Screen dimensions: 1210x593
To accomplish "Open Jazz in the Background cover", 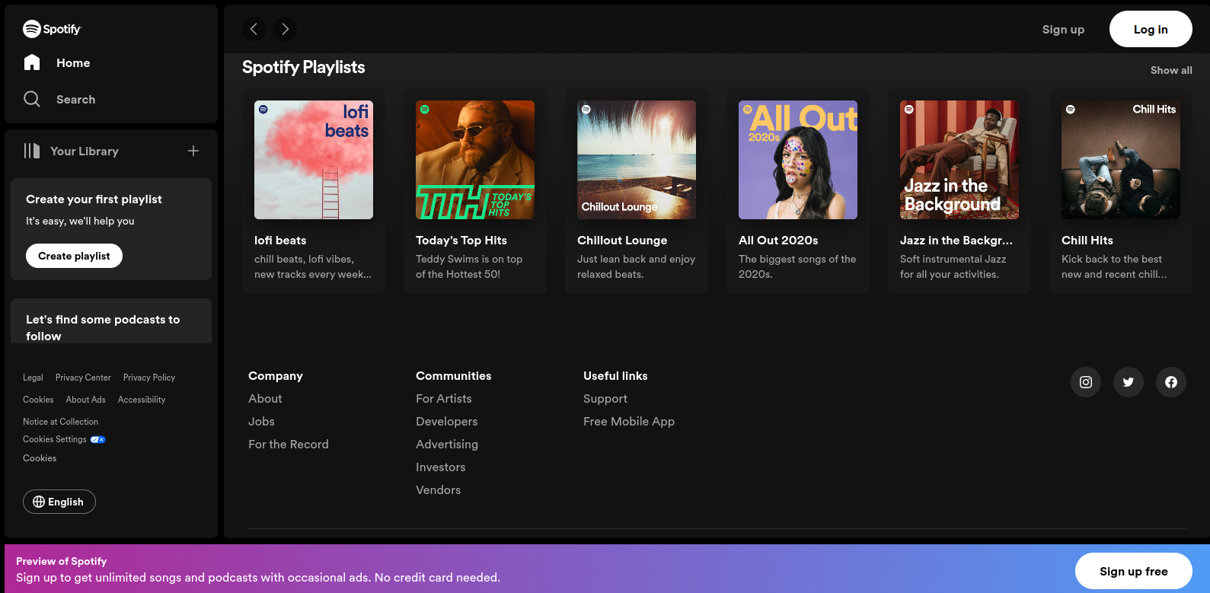I will [x=959, y=160].
